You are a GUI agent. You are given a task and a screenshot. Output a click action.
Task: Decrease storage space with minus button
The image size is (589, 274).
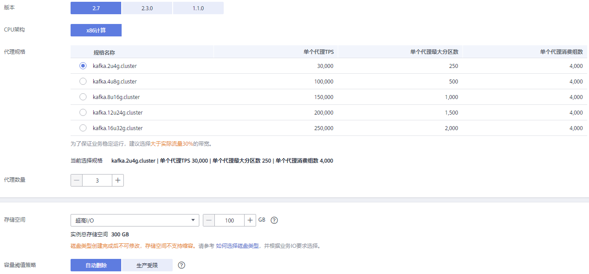[x=209, y=220]
